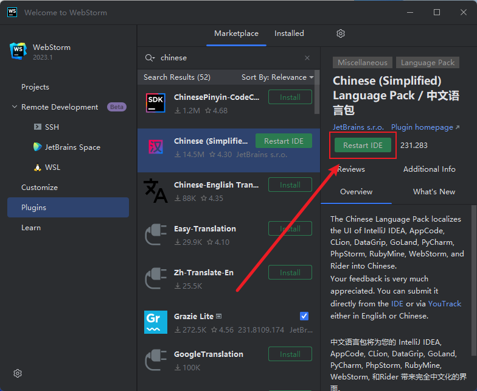Select Zh-Translate-En plugin name
The width and height of the screenshot is (477, 391).
coord(203,273)
